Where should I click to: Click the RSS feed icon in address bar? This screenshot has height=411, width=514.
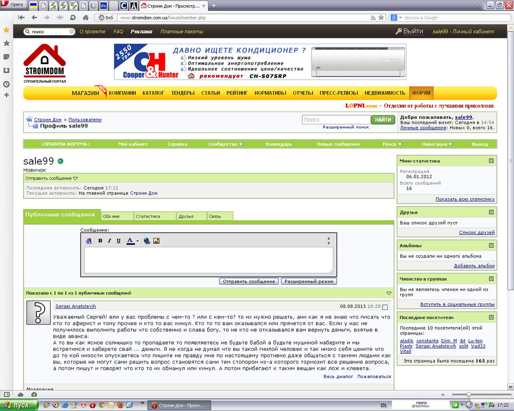[x=373, y=17]
